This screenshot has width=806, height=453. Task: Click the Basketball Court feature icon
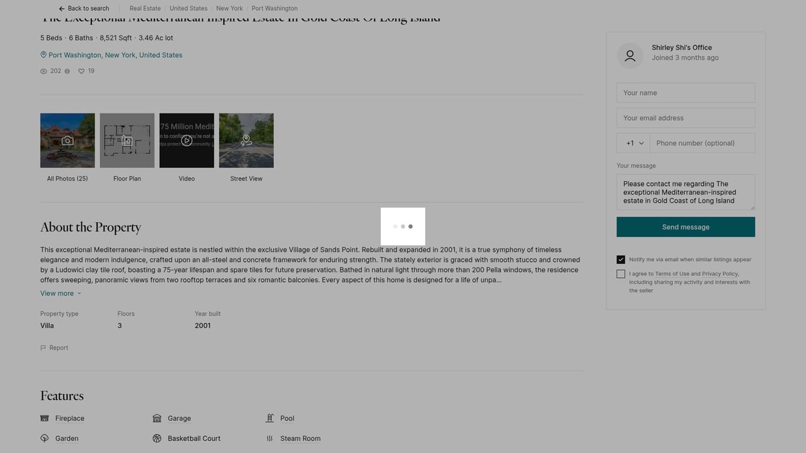[x=156, y=438]
